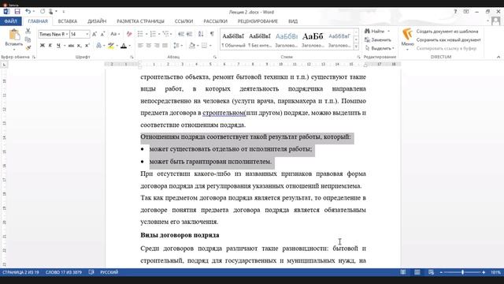Screen dimensions: 504x284
Task: Center the paragraph text
Action: (149, 46)
